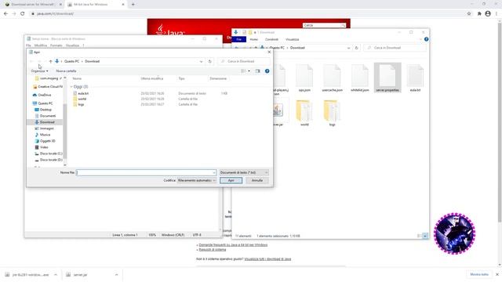Select eula.txt file icon in Explorer
Viewport: 502px width, 282px height.
415,78
